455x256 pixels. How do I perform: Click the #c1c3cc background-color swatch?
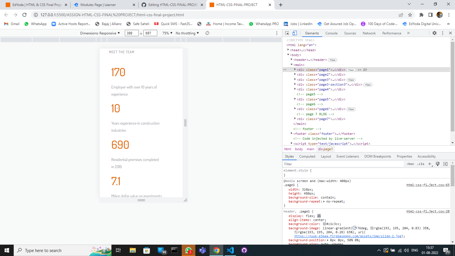click(324, 224)
